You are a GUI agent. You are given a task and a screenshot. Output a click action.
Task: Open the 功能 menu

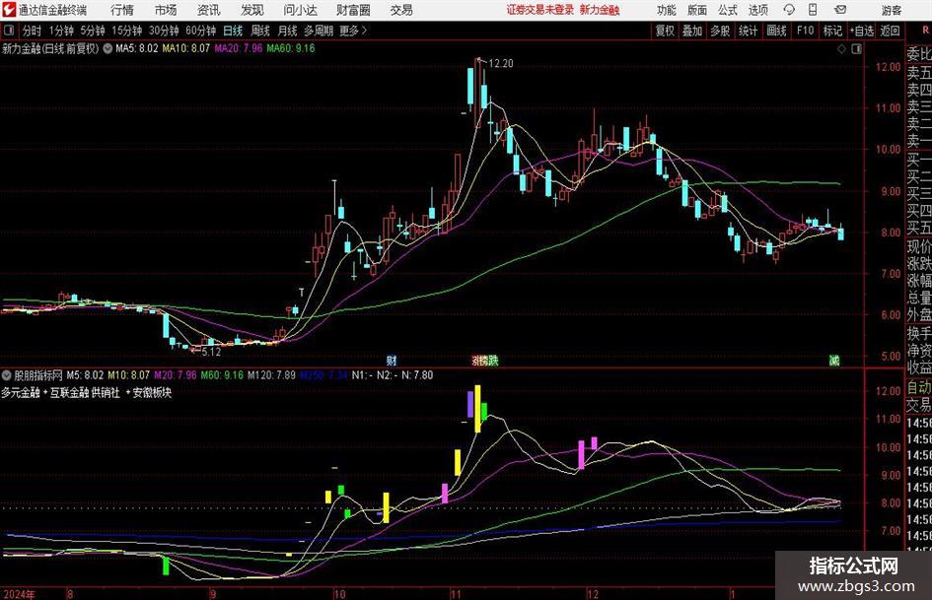click(x=667, y=10)
